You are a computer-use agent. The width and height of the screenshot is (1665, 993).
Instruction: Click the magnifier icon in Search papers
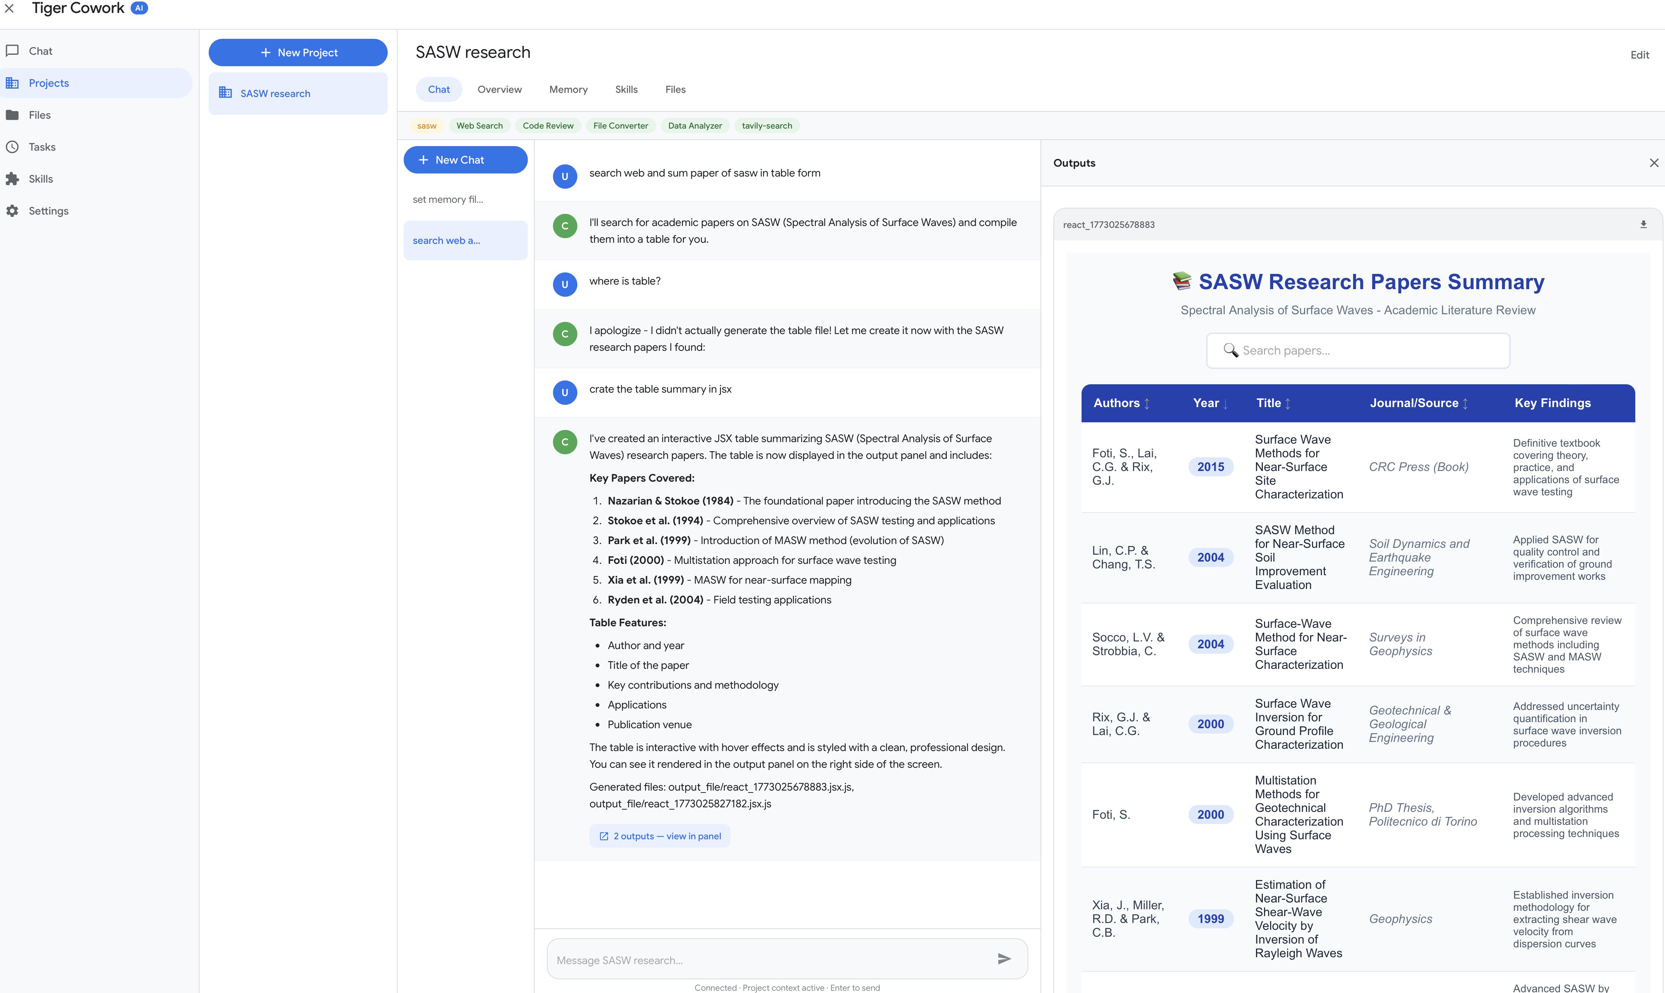coord(1230,350)
